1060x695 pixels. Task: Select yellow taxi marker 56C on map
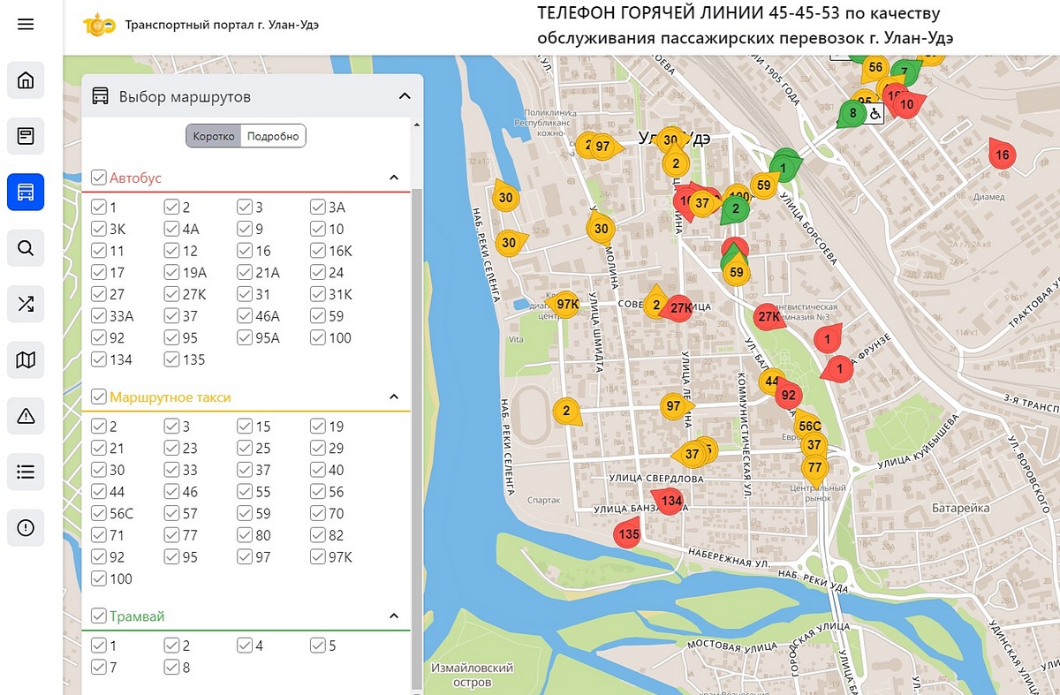(x=809, y=425)
